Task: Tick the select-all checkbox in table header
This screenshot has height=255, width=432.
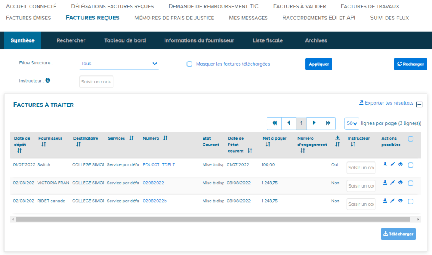Action: tap(410, 139)
